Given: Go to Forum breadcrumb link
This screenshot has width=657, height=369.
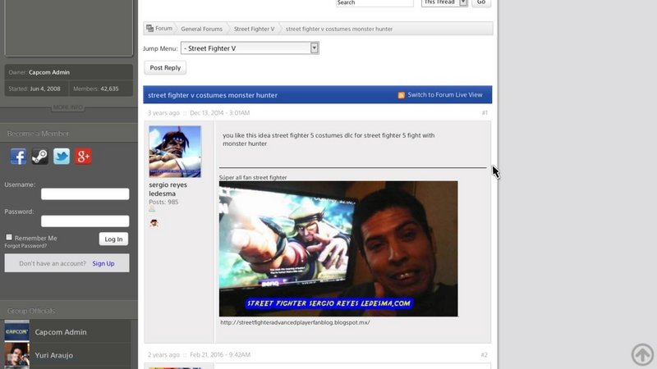Looking at the screenshot, I should [x=163, y=29].
